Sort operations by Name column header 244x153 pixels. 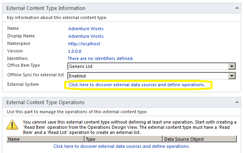click(x=45, y=139)
